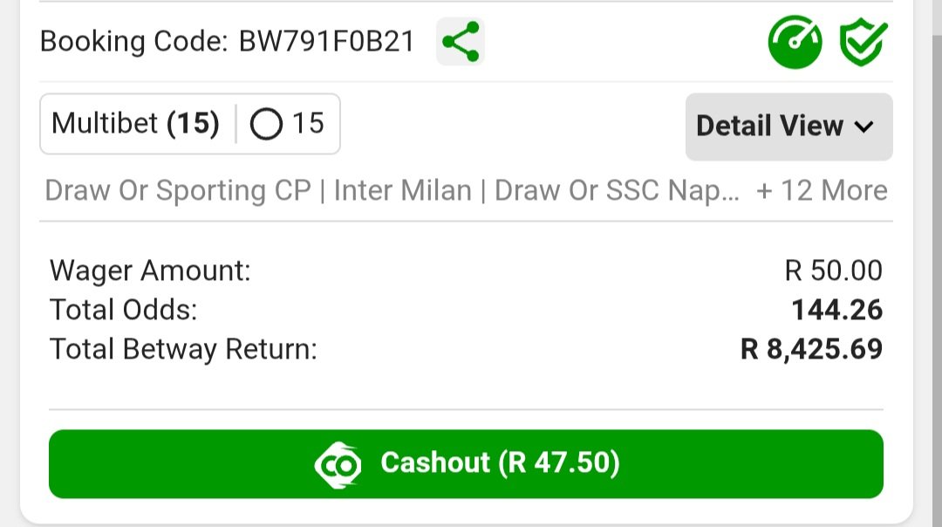
Task: Tap the green shield checkmark icon
Action: (x=863, y=42)
